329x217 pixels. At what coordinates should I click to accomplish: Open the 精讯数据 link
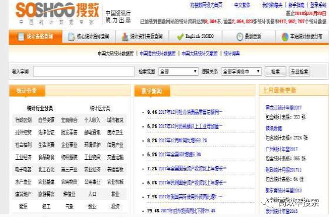point(273,128)
